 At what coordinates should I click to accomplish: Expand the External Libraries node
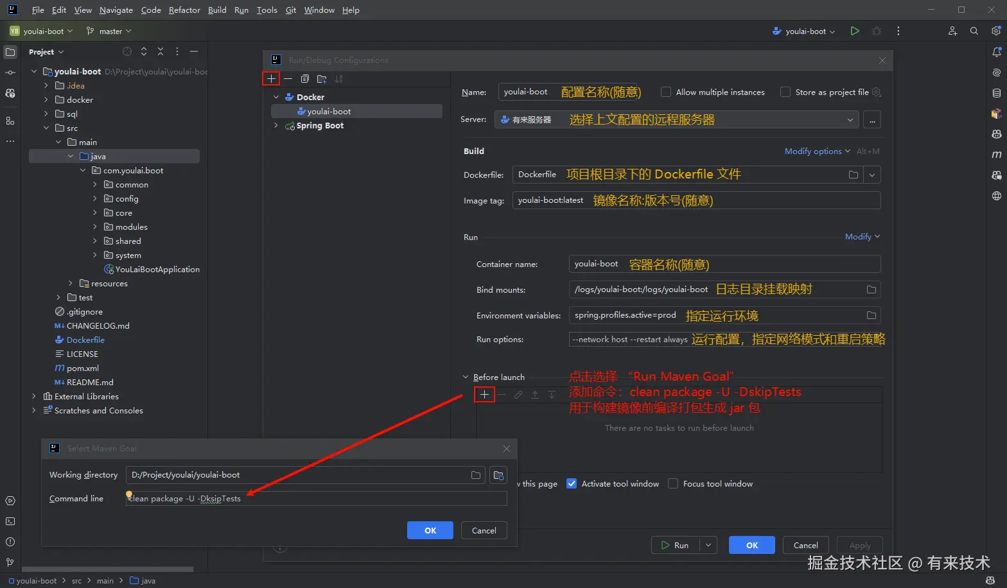click(34, 397)
